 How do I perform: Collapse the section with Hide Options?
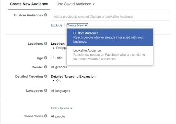pyautogui.click(x=62, y=108)
